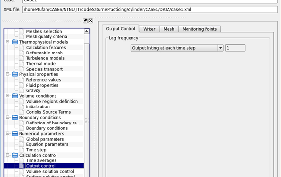Open the Calculation features page
This screenshot has height=177, width=281.
(46, 48)
